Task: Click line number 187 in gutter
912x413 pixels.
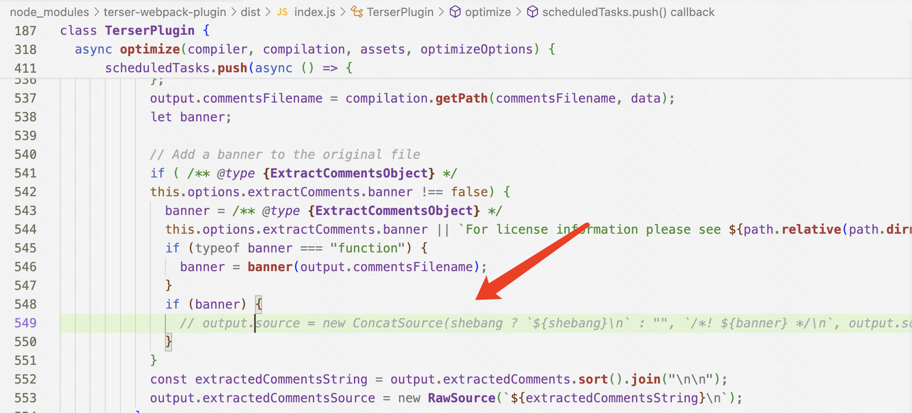Action: click(x=25, y=31)
